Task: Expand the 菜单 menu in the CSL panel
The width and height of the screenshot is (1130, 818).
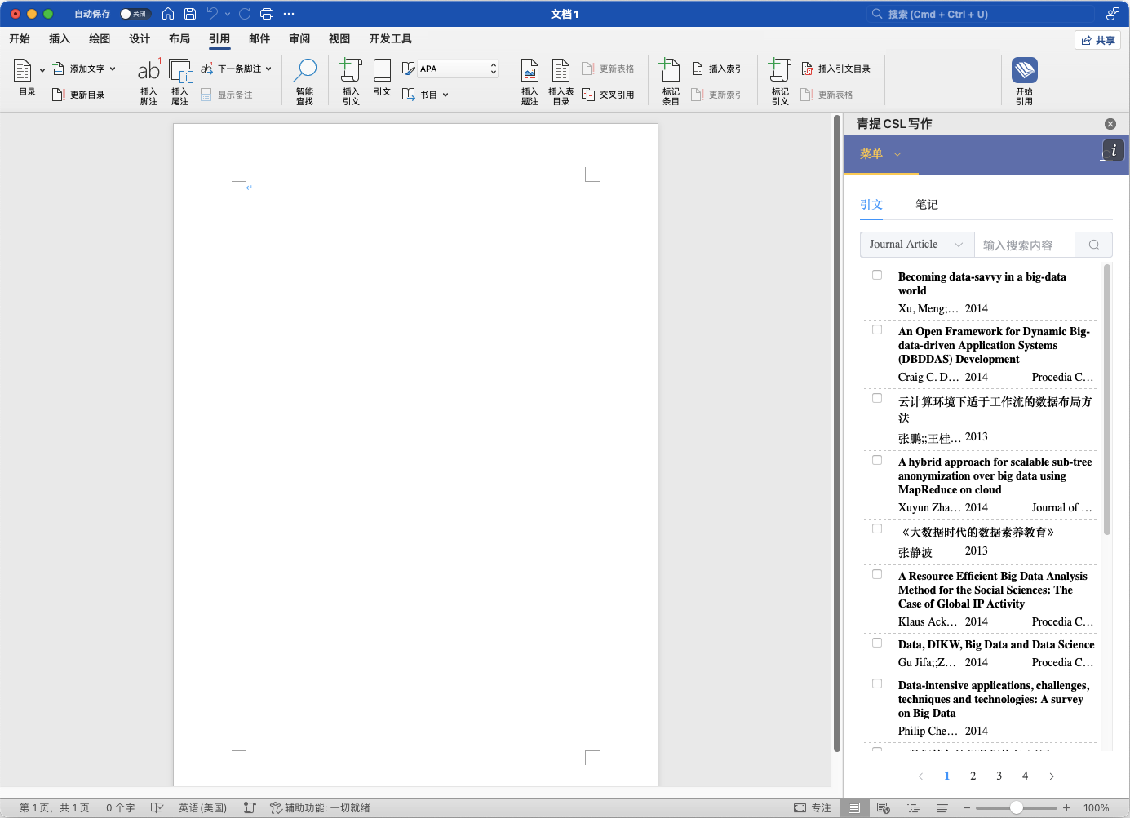Action: [880, 154]
